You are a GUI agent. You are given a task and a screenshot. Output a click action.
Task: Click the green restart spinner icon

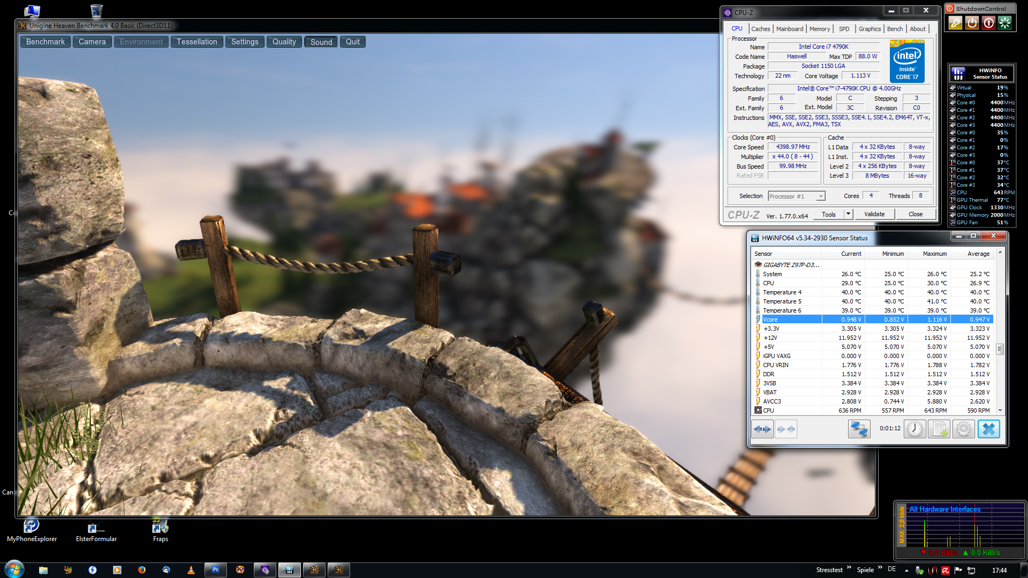[1005, 23]
